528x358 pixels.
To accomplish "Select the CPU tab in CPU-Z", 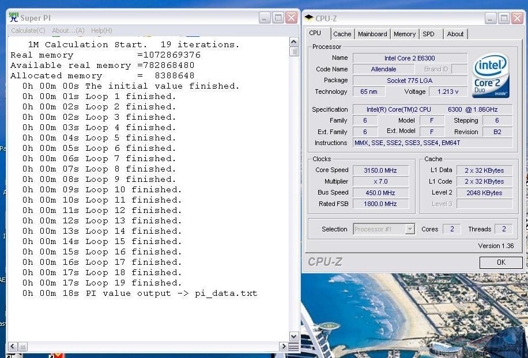I will coord(315,33).
